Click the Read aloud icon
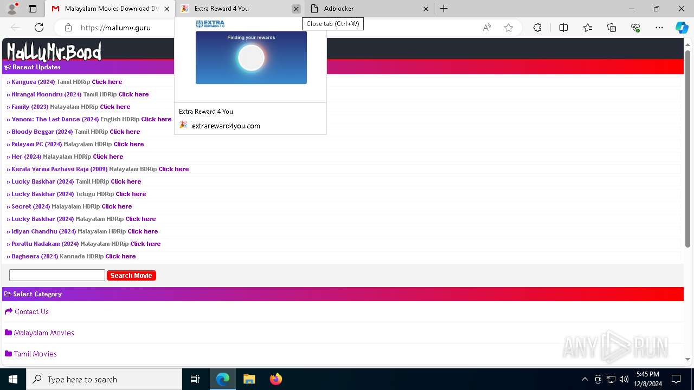Screen dimensions: 694x390 click(x=487, y=28)
